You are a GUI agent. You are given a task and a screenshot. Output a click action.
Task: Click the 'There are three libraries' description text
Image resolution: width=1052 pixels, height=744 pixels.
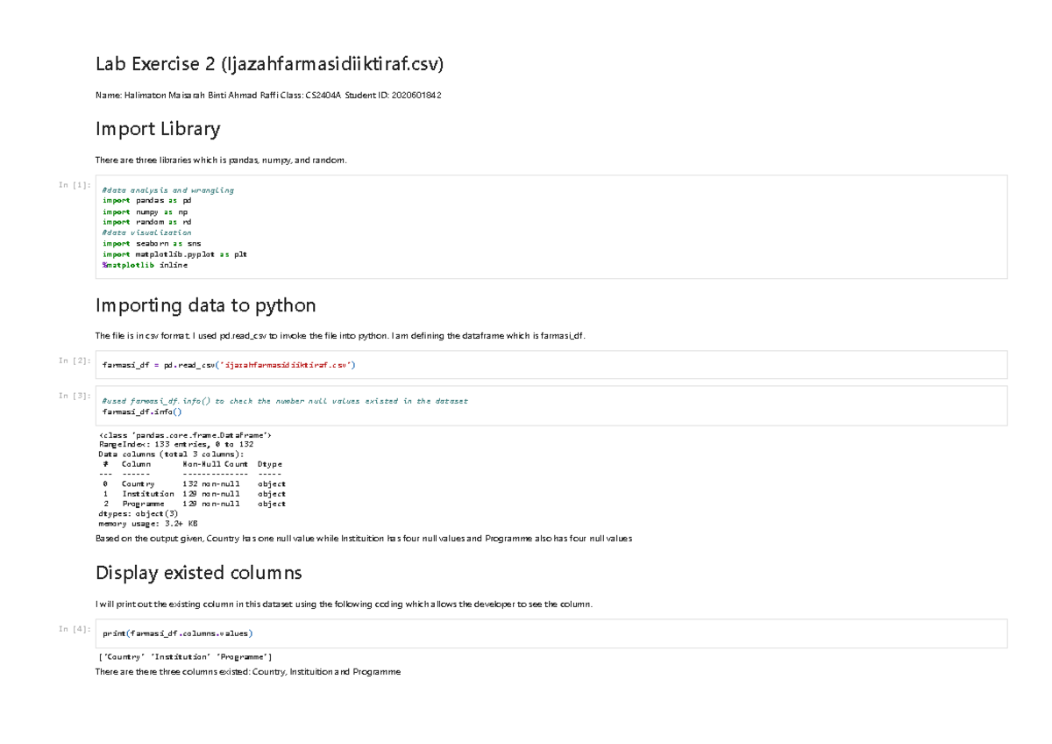coord(221,160)
